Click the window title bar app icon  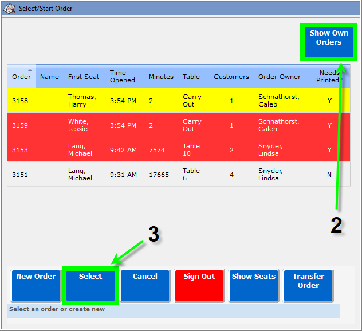coord(9,9)
